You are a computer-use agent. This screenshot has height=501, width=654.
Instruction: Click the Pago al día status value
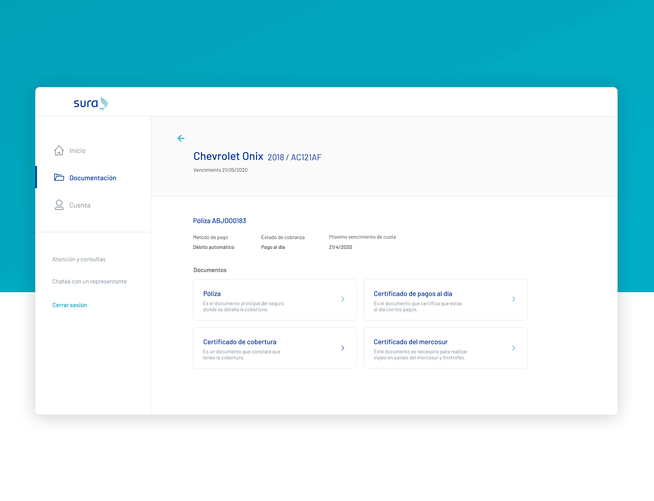273,247
